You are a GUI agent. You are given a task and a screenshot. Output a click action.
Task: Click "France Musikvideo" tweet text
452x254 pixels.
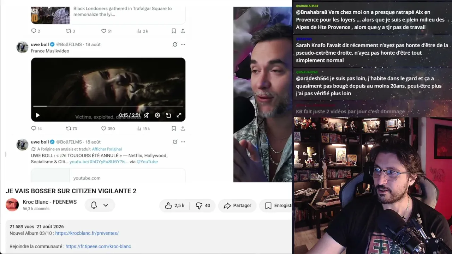(50, 51)
